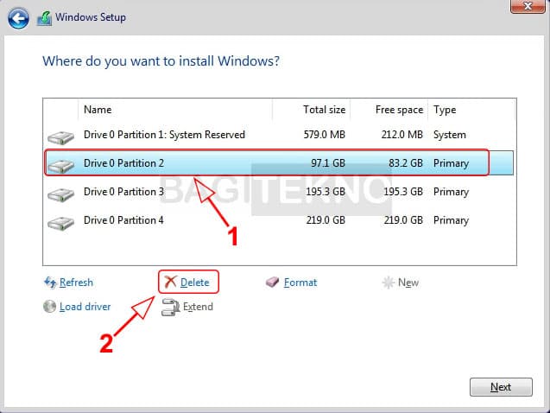
Task: Click the Type column header
Action: pyautogui.click(x=445, y=110)
